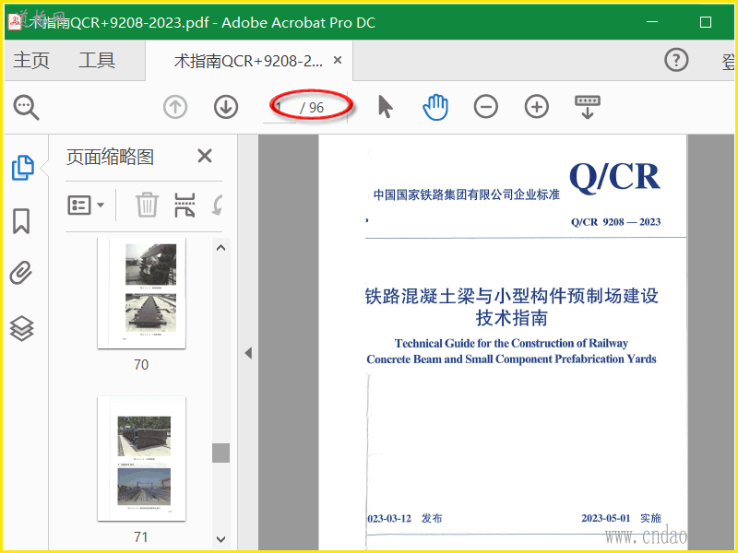Rotate page using the curved arrow icon
This screenshot has width=738, height=553.
coord(218,205)
